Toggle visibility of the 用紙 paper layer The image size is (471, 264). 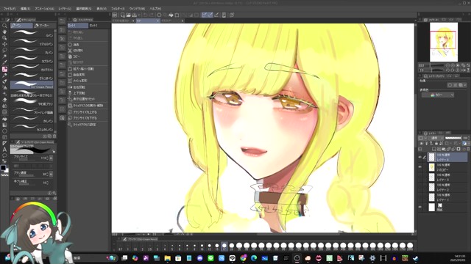[x=420, y=207]
